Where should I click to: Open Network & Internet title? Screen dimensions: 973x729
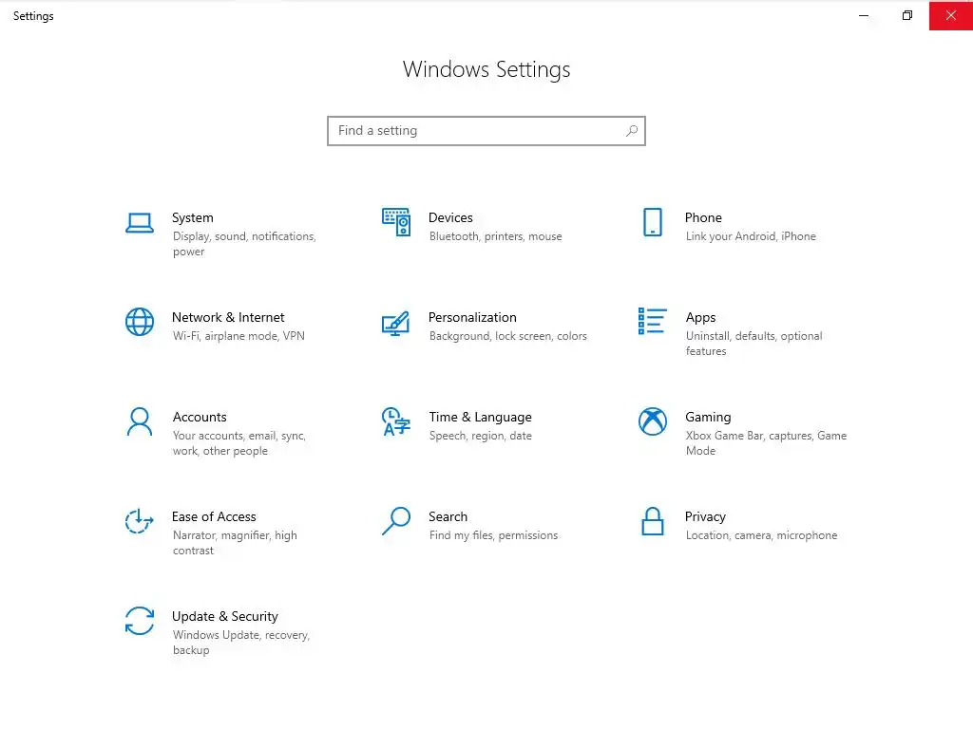pos(228,317)
